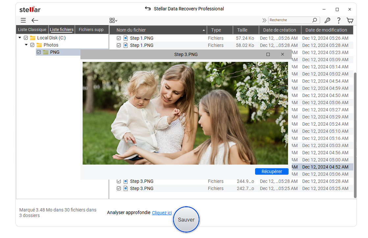
Task: Switch to the Liste Classique tab
Action: pos(32,30)
